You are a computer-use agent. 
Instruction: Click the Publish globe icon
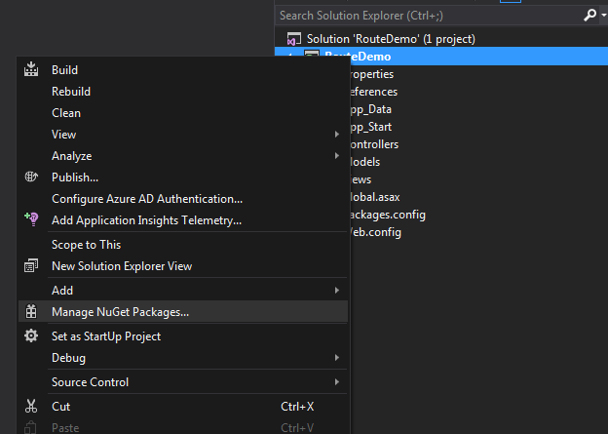click(31, 178)
